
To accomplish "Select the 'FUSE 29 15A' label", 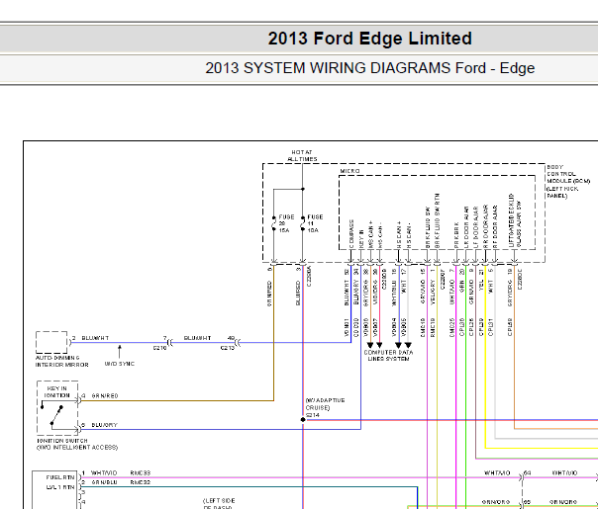I will (x=286, y=223).
